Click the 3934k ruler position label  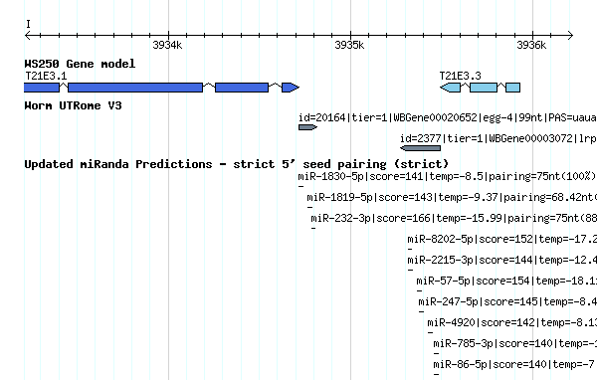coord(167,45)
